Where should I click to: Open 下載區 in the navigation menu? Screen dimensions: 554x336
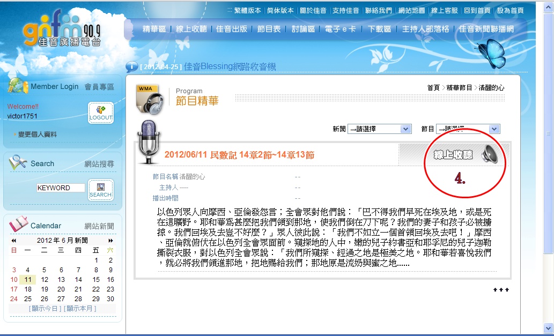tap(379, 29)
